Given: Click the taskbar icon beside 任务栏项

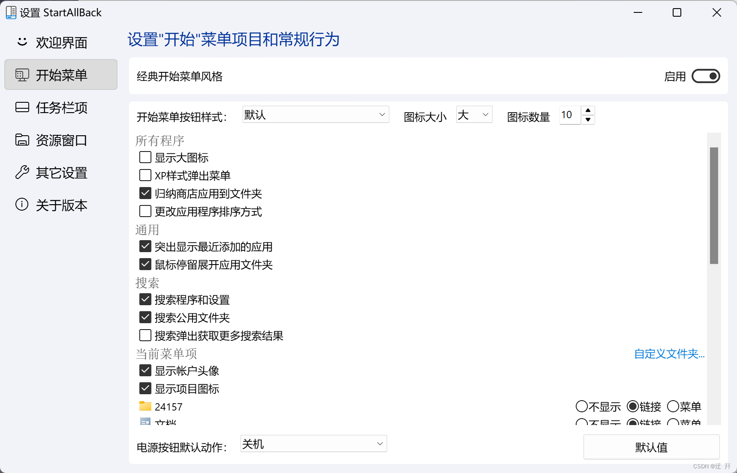Looking at the screenshot, I should pos(22,107).
